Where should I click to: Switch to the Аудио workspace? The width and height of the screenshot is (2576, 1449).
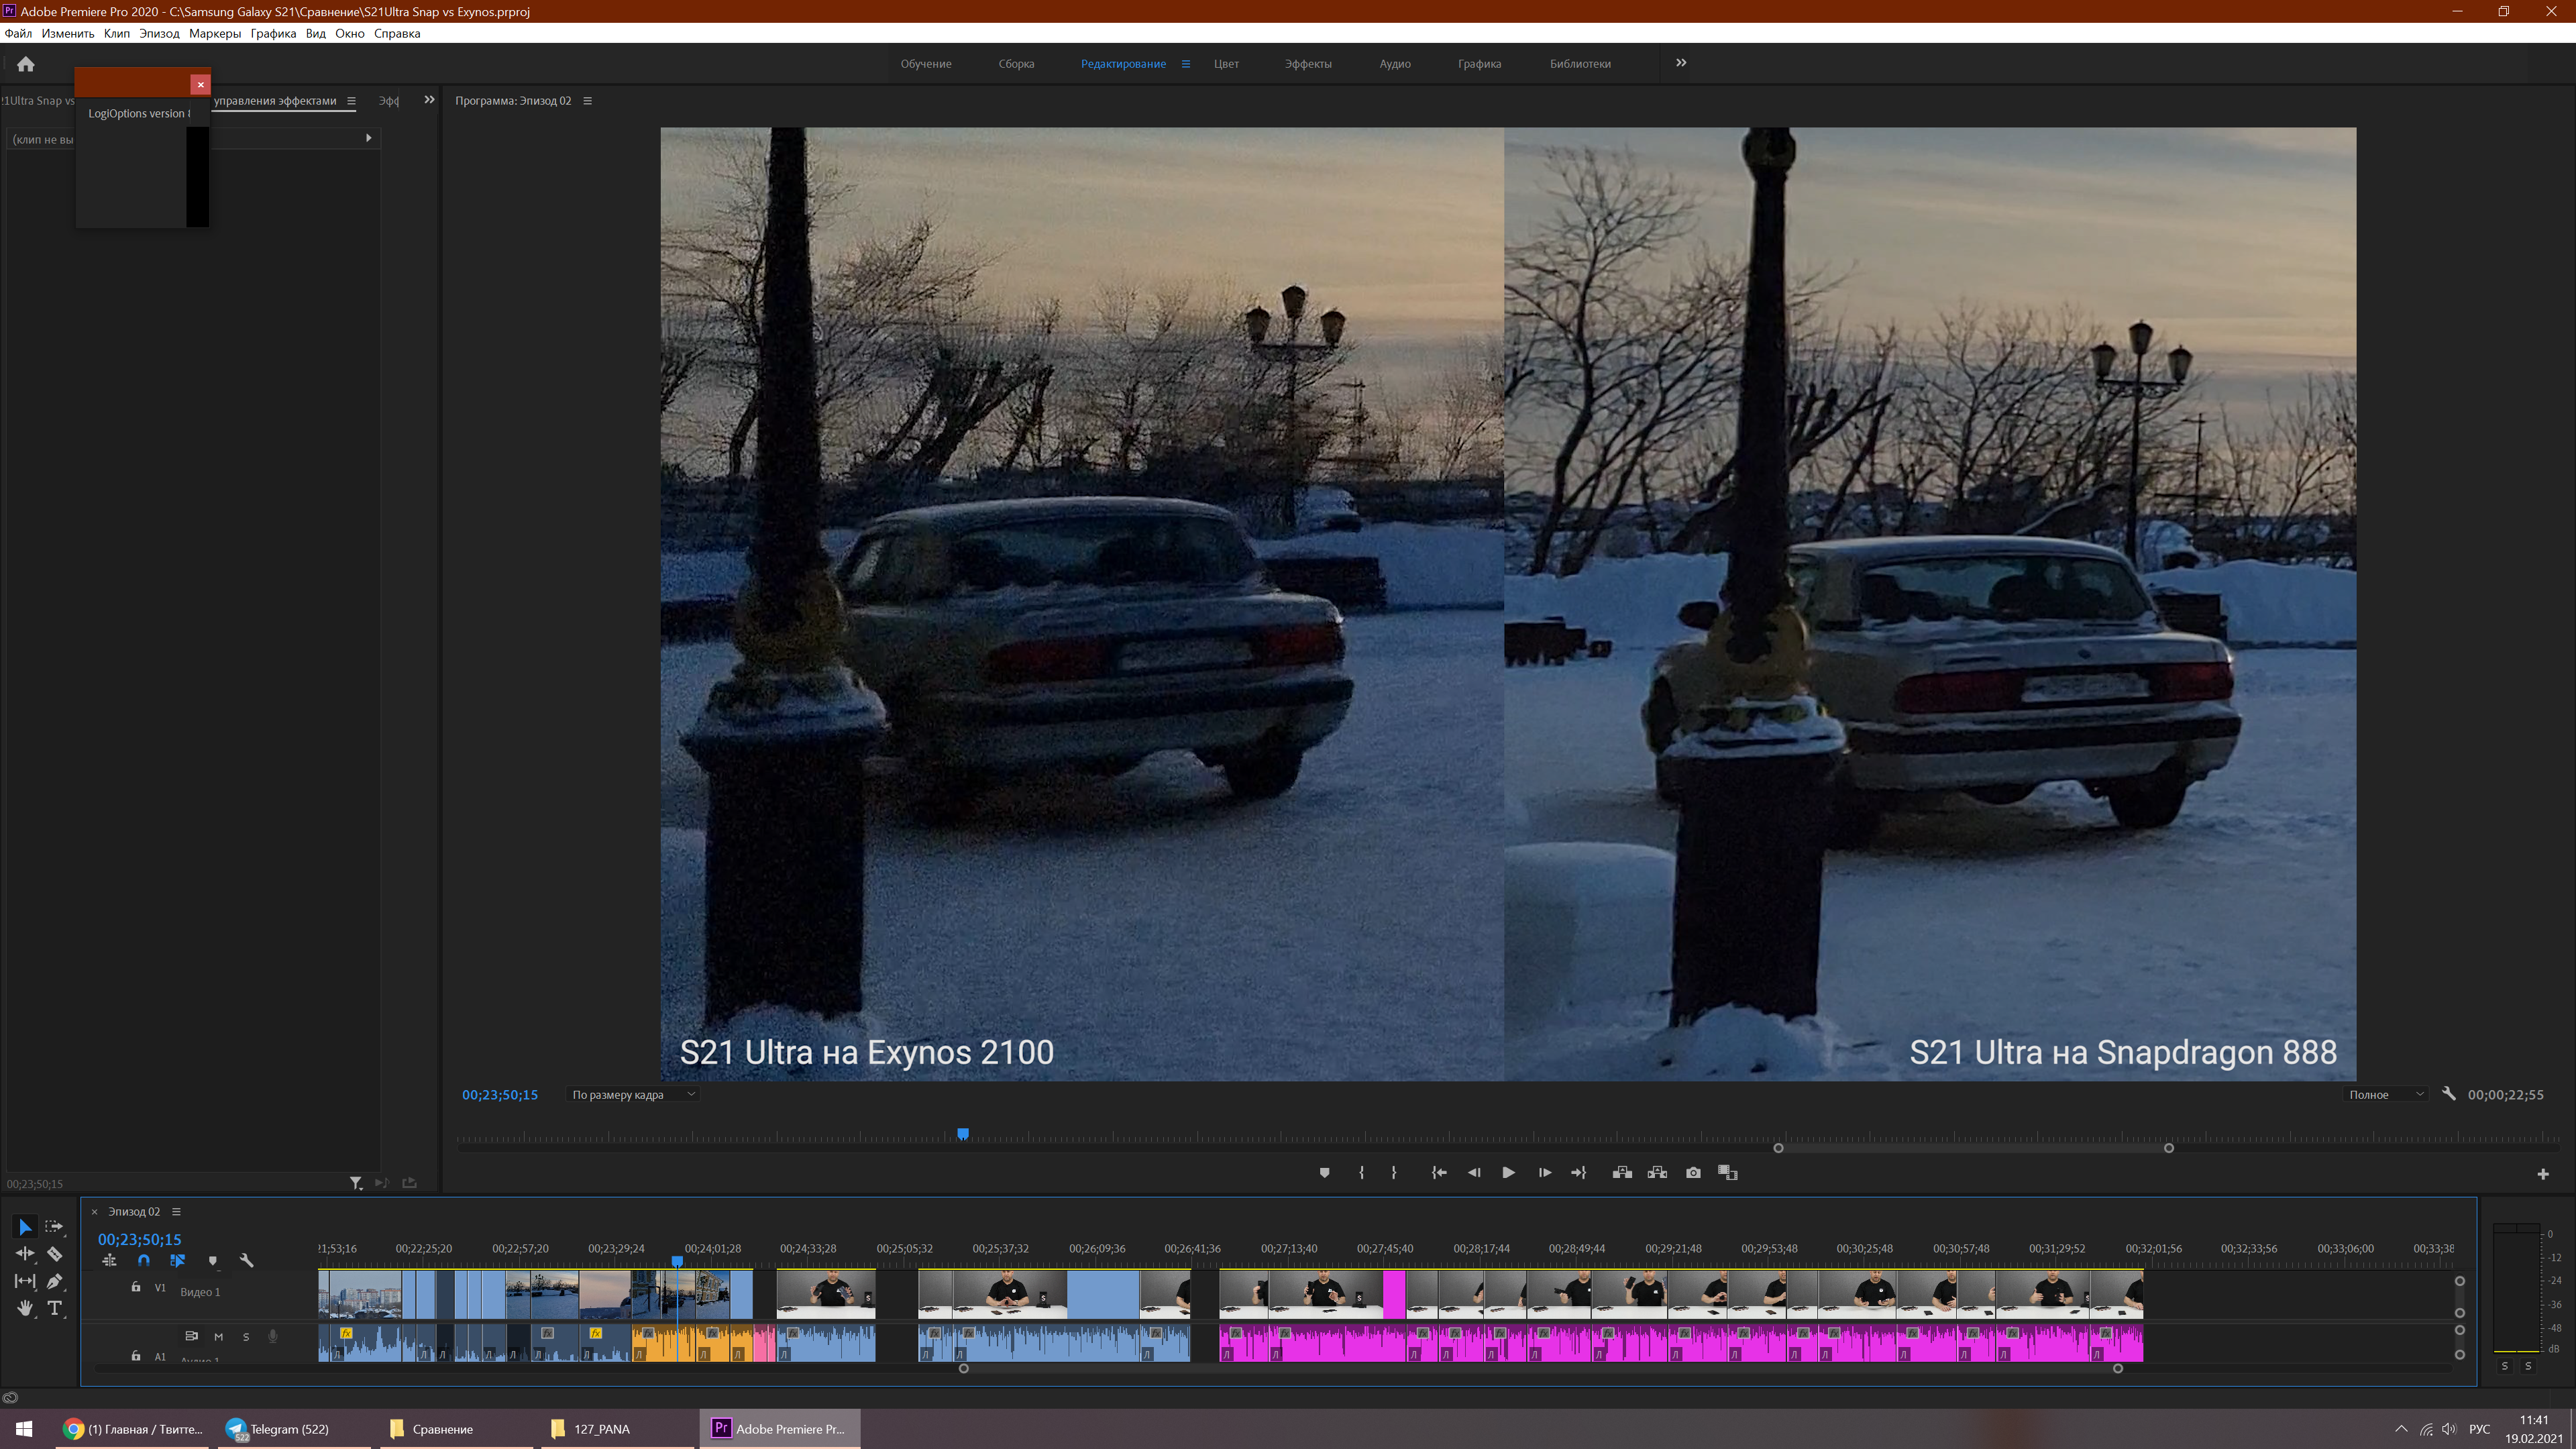(x=1395, y=64)
